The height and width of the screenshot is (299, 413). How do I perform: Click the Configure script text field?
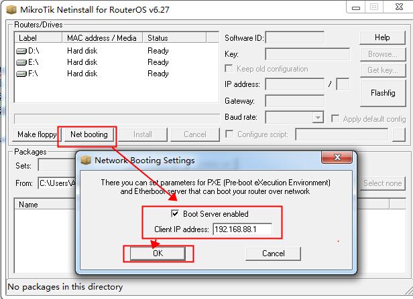click(342, 134)
